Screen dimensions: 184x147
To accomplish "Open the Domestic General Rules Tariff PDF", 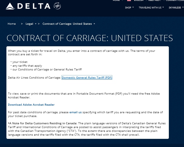I will tap(87, 78).
